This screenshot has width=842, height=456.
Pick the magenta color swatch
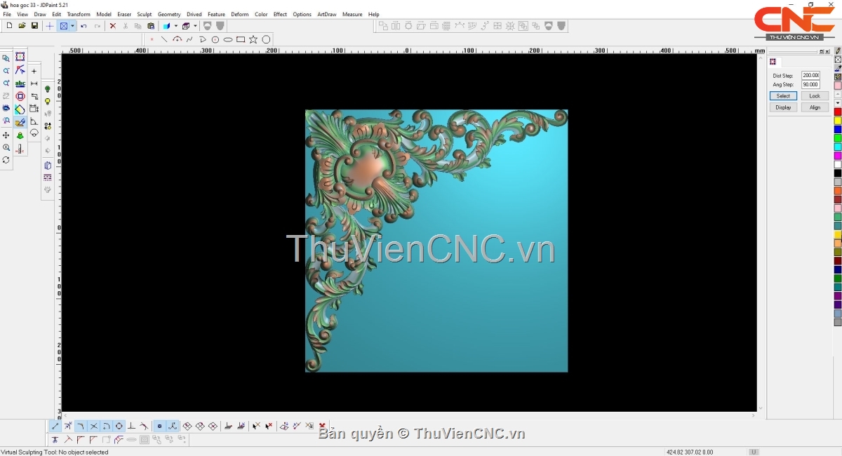pos(837,156)
